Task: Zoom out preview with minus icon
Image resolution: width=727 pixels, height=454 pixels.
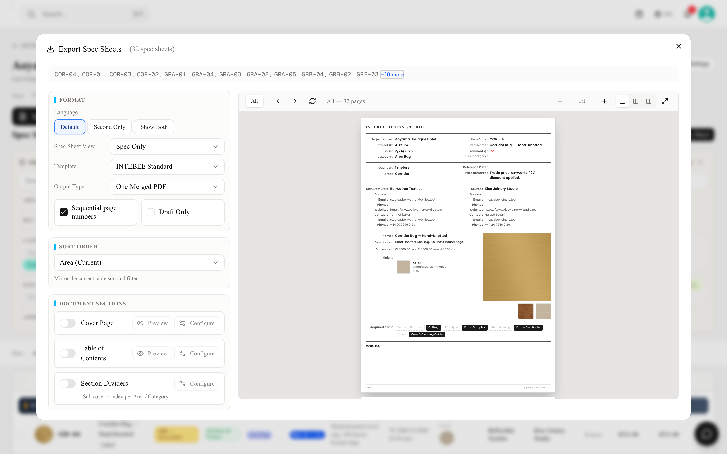Action: click(x=560, y=101)
